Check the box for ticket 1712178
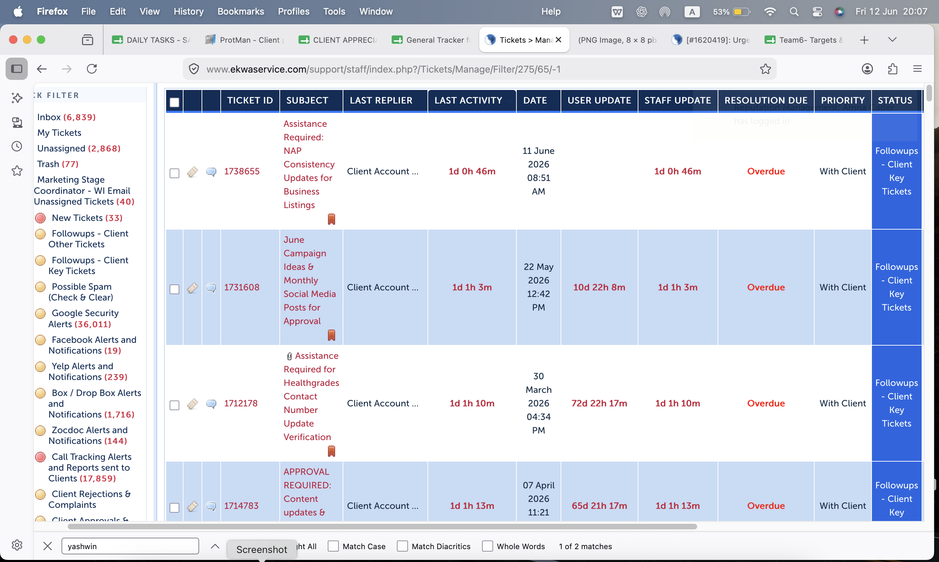The width and height of the screenshot is (939, 562). (x=174, y=405)
